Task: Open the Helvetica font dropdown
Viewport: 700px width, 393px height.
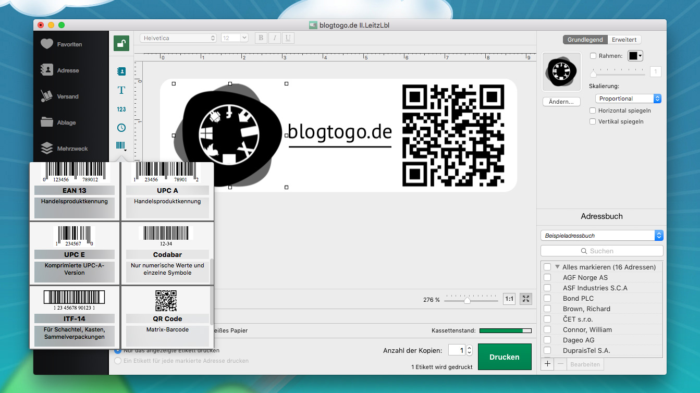Action: pos(178,38)
